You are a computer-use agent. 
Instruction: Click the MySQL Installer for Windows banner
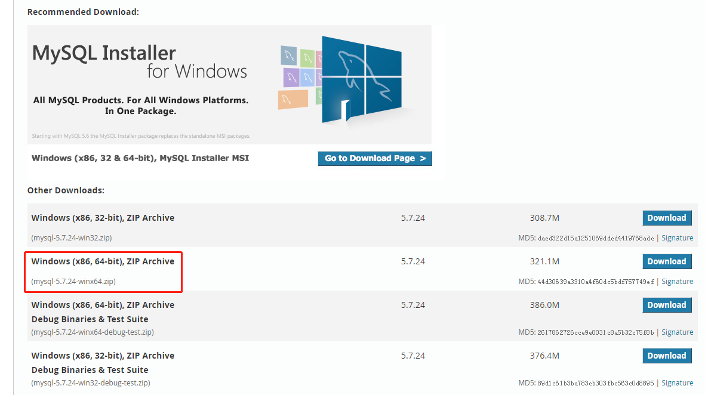[229, 85]
